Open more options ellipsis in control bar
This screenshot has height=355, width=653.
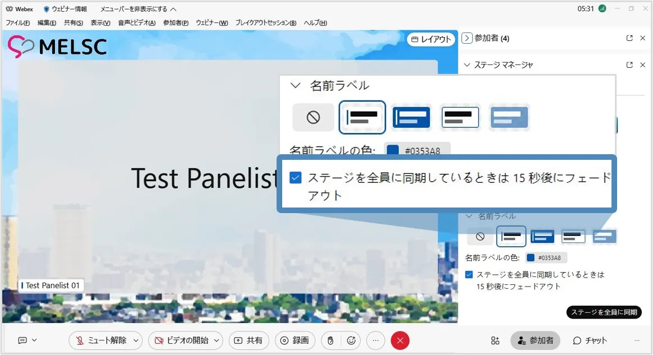coord(376,340)
